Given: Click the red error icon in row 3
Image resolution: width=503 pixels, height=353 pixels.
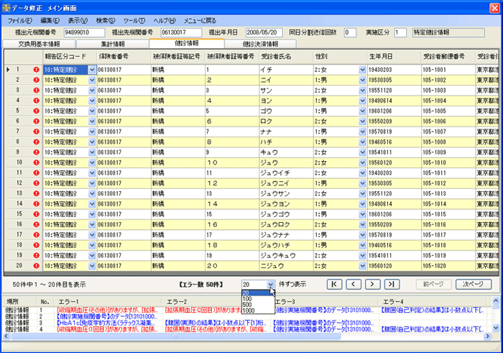Looking at the screenshot, I should (36, 90).
